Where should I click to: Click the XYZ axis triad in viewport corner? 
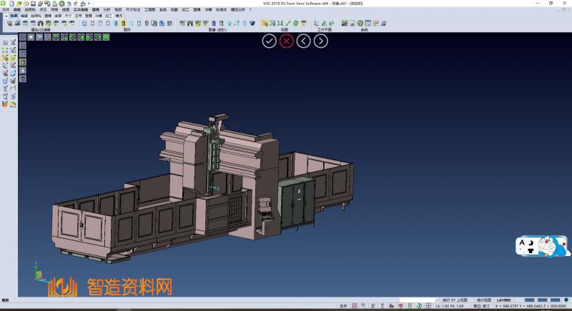tap(39, 275)
